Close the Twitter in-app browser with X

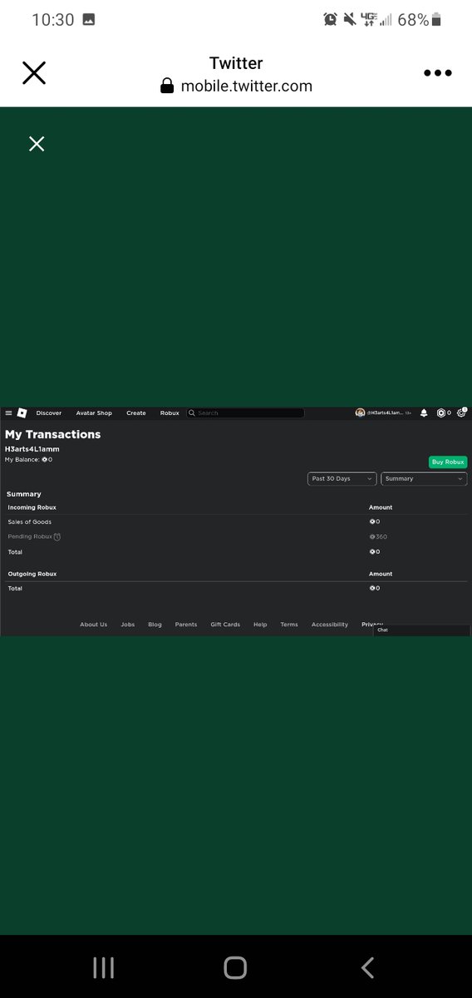34,73
